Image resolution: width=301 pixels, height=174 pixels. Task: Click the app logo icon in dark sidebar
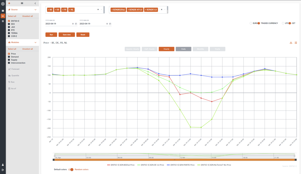[x=3, y=3]
